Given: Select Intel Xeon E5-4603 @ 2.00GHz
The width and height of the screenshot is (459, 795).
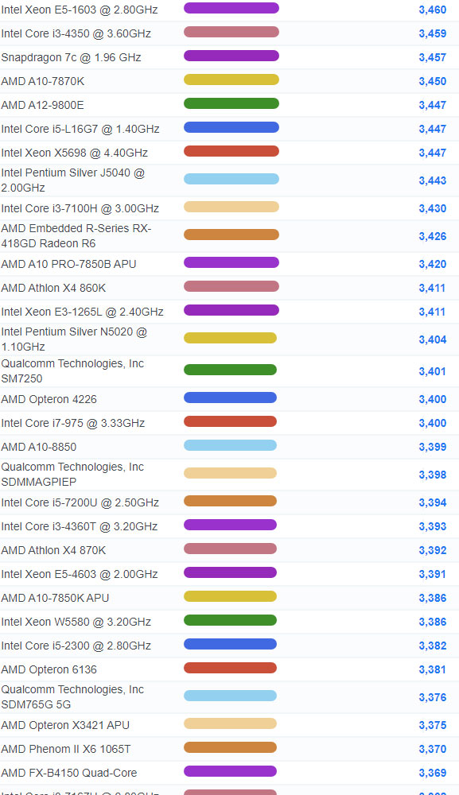Looking at the screenshot, I should click(x=79, y=575).
